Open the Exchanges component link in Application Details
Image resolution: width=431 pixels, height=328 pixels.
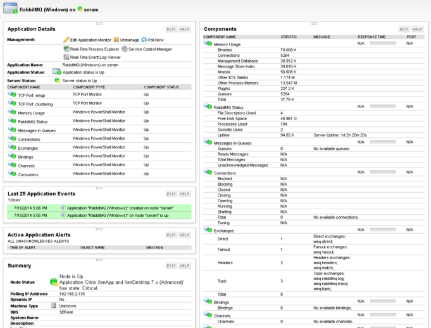[28, 149]
